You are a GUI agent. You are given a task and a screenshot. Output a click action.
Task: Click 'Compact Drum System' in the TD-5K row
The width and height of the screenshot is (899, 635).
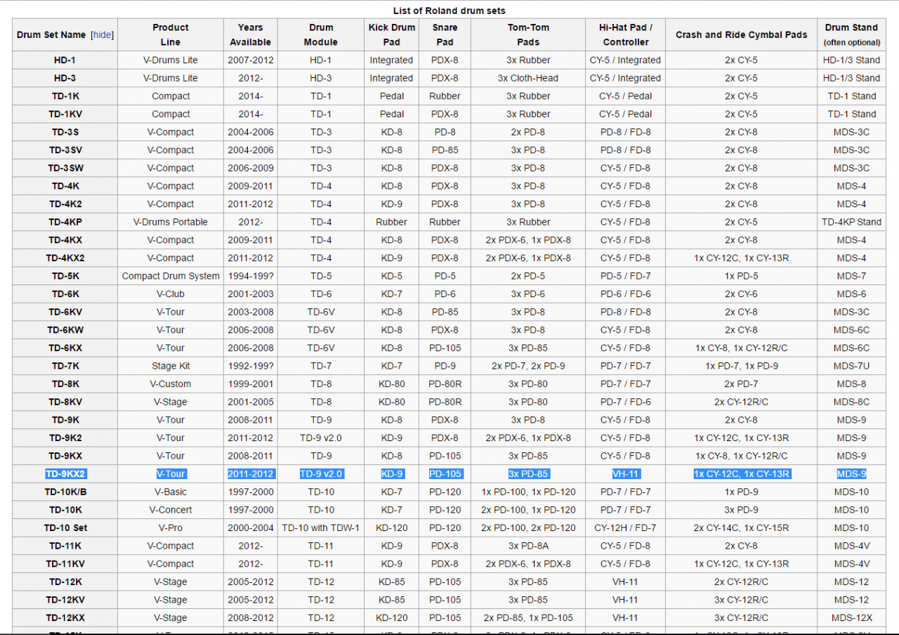coord(171,276)
